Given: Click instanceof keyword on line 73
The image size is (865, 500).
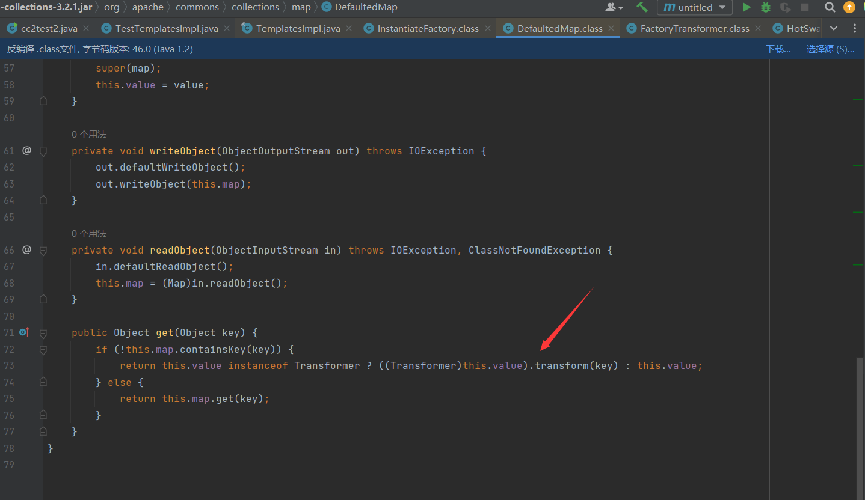Looking at the screenshot, I should click(x=257, y=365).
